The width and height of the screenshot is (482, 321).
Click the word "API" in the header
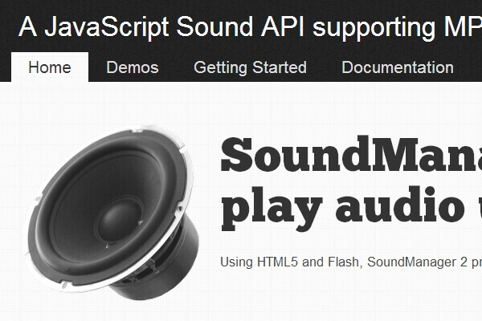click(x=283, y=27)
